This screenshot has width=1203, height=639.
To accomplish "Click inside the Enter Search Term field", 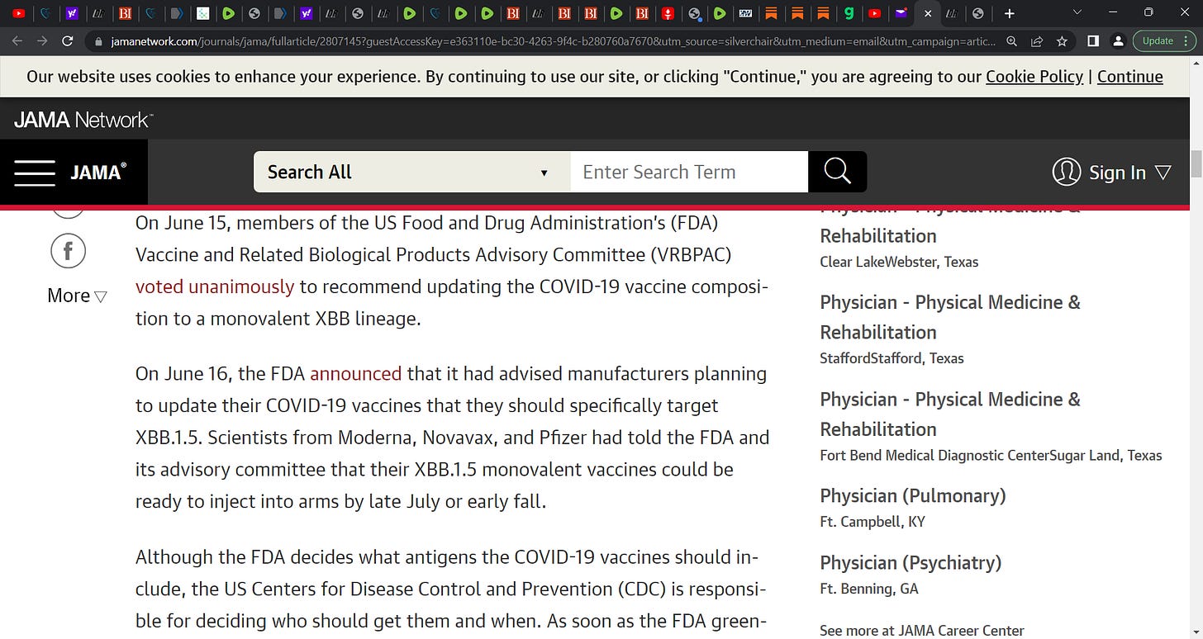I will (688, 172).
